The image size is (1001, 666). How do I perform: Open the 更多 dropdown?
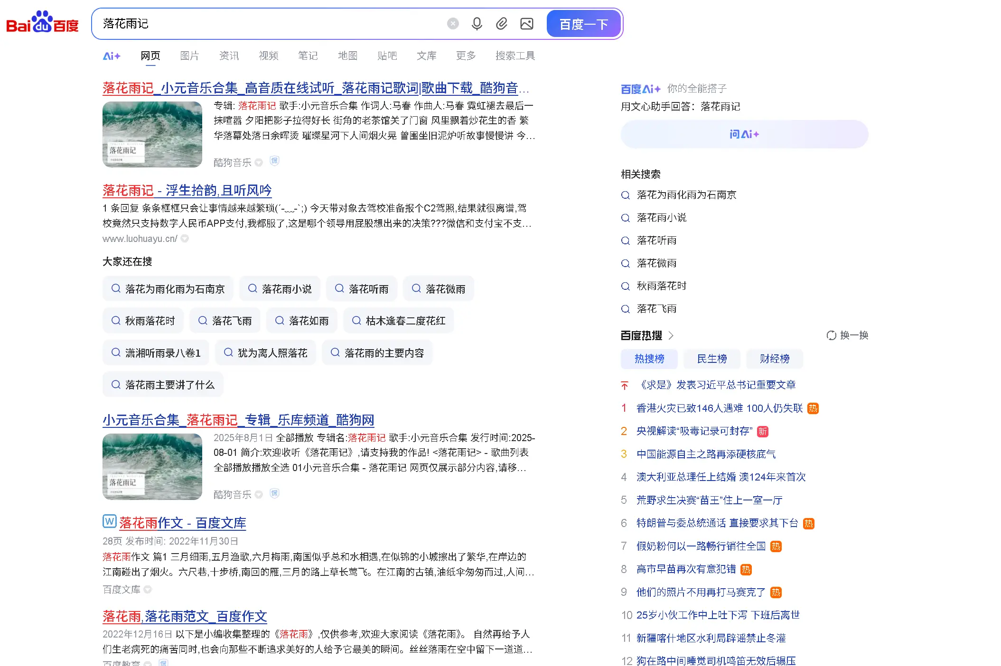point(466,55)
